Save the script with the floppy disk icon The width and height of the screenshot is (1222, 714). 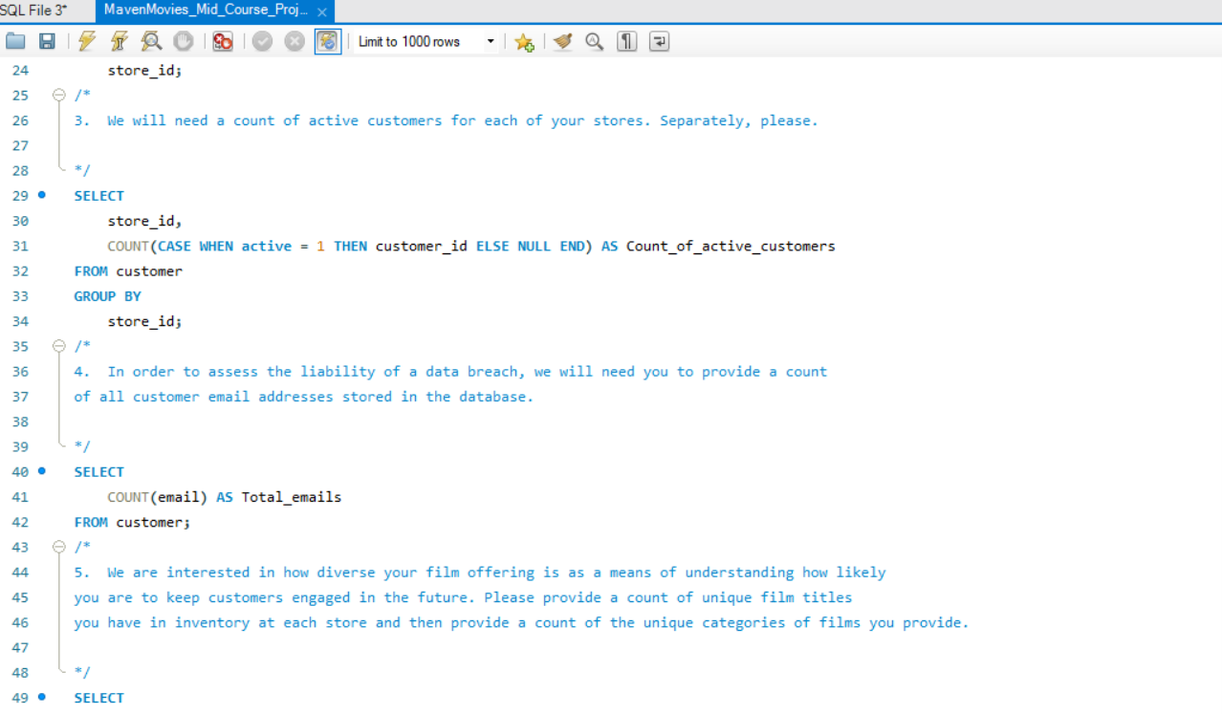pos(47,41)
